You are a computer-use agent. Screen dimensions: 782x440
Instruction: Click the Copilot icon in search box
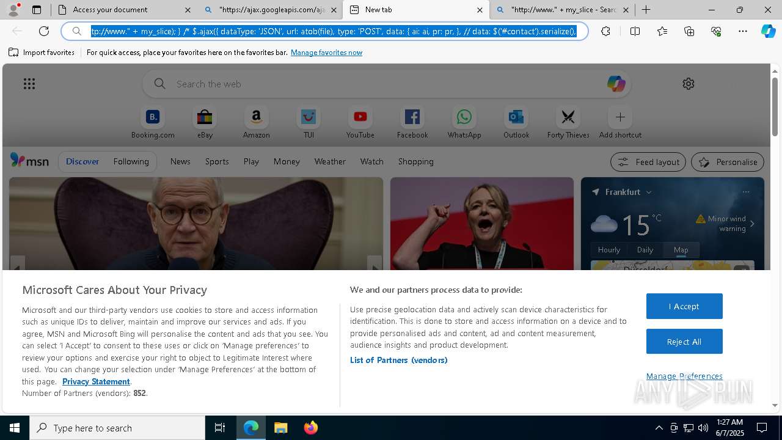pyautogui.click(x=616, y=84)
